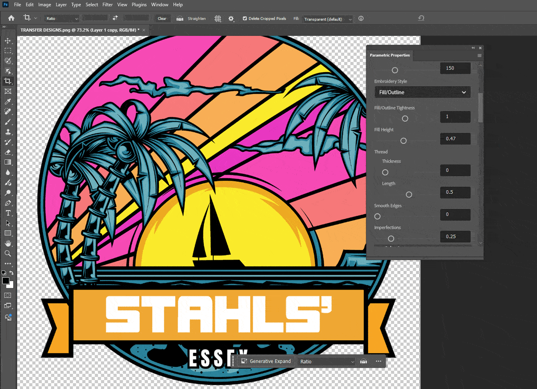537x389 pixels.
Task: Toggle Delete Cropped Pixels checkbox
Action: coord(245,18)
